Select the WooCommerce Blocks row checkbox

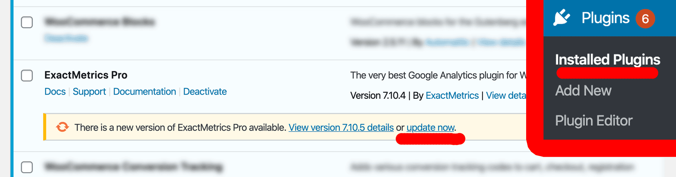point(27,22)
